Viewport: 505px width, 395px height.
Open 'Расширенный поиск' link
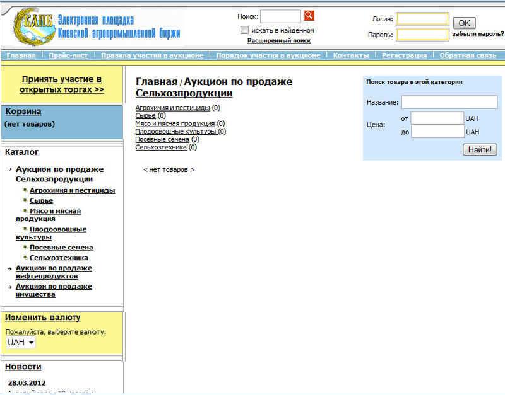[x=278, y=40]
